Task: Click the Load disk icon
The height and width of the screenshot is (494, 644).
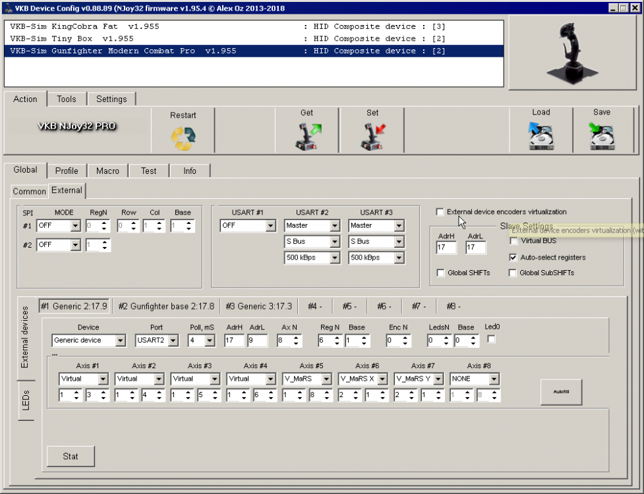Action: [541, 137]
